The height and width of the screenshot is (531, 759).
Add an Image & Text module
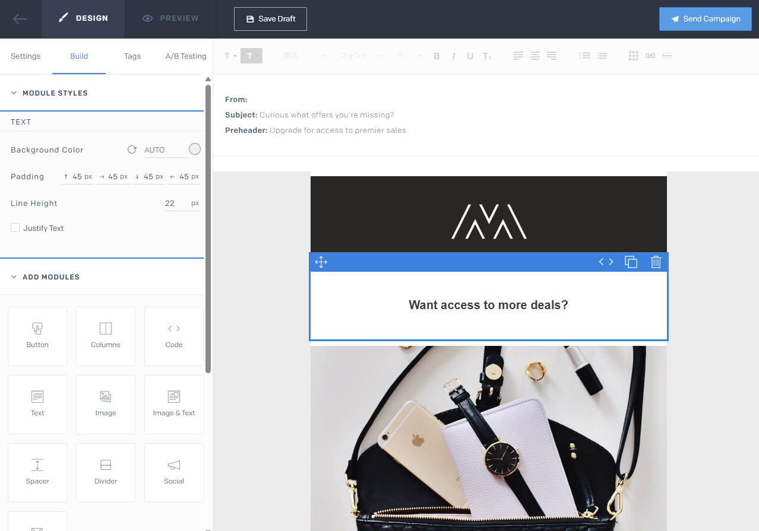coord(174,405)
